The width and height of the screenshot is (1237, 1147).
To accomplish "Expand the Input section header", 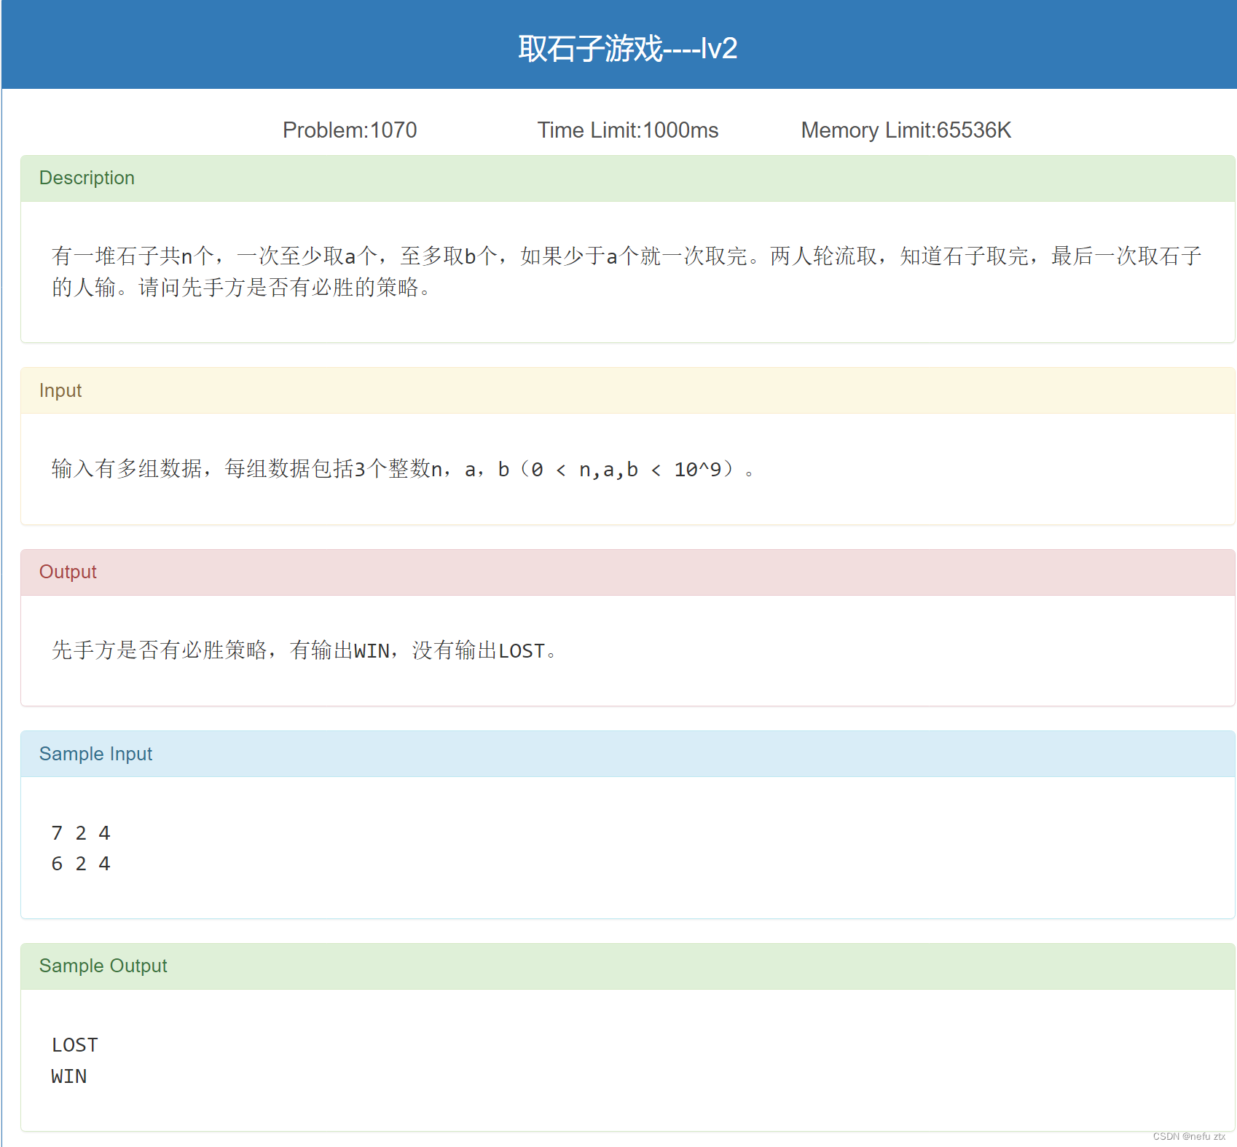I will [60, 390].
